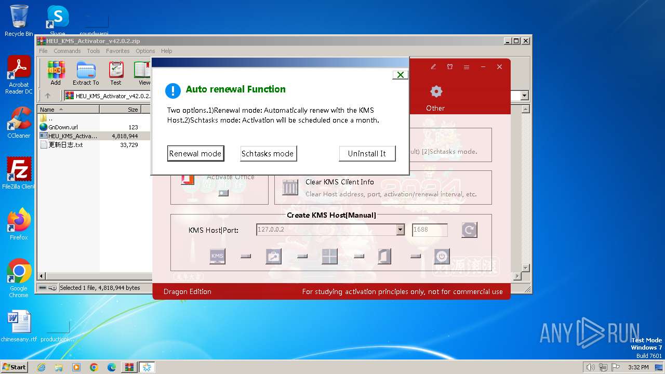Choose Renewal mode in the dialog
The image size is (665, 374).
[195, 153]
